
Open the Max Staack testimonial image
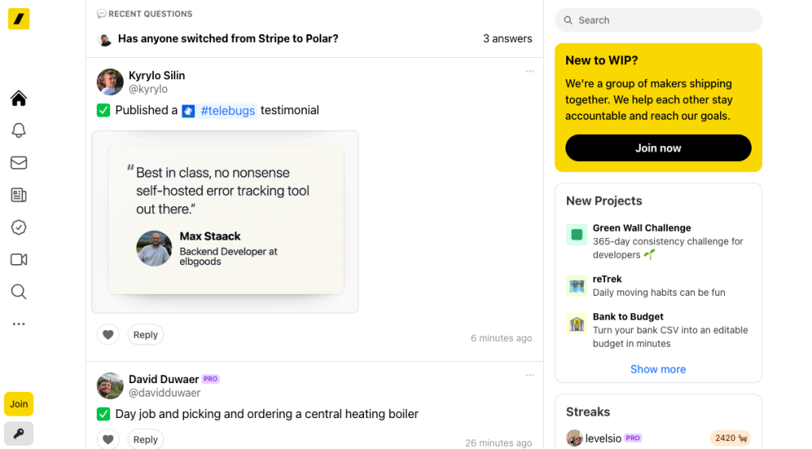(x=225, y=221)
